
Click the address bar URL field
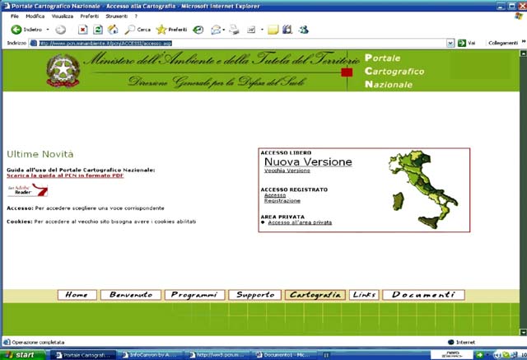pos(242,43)
